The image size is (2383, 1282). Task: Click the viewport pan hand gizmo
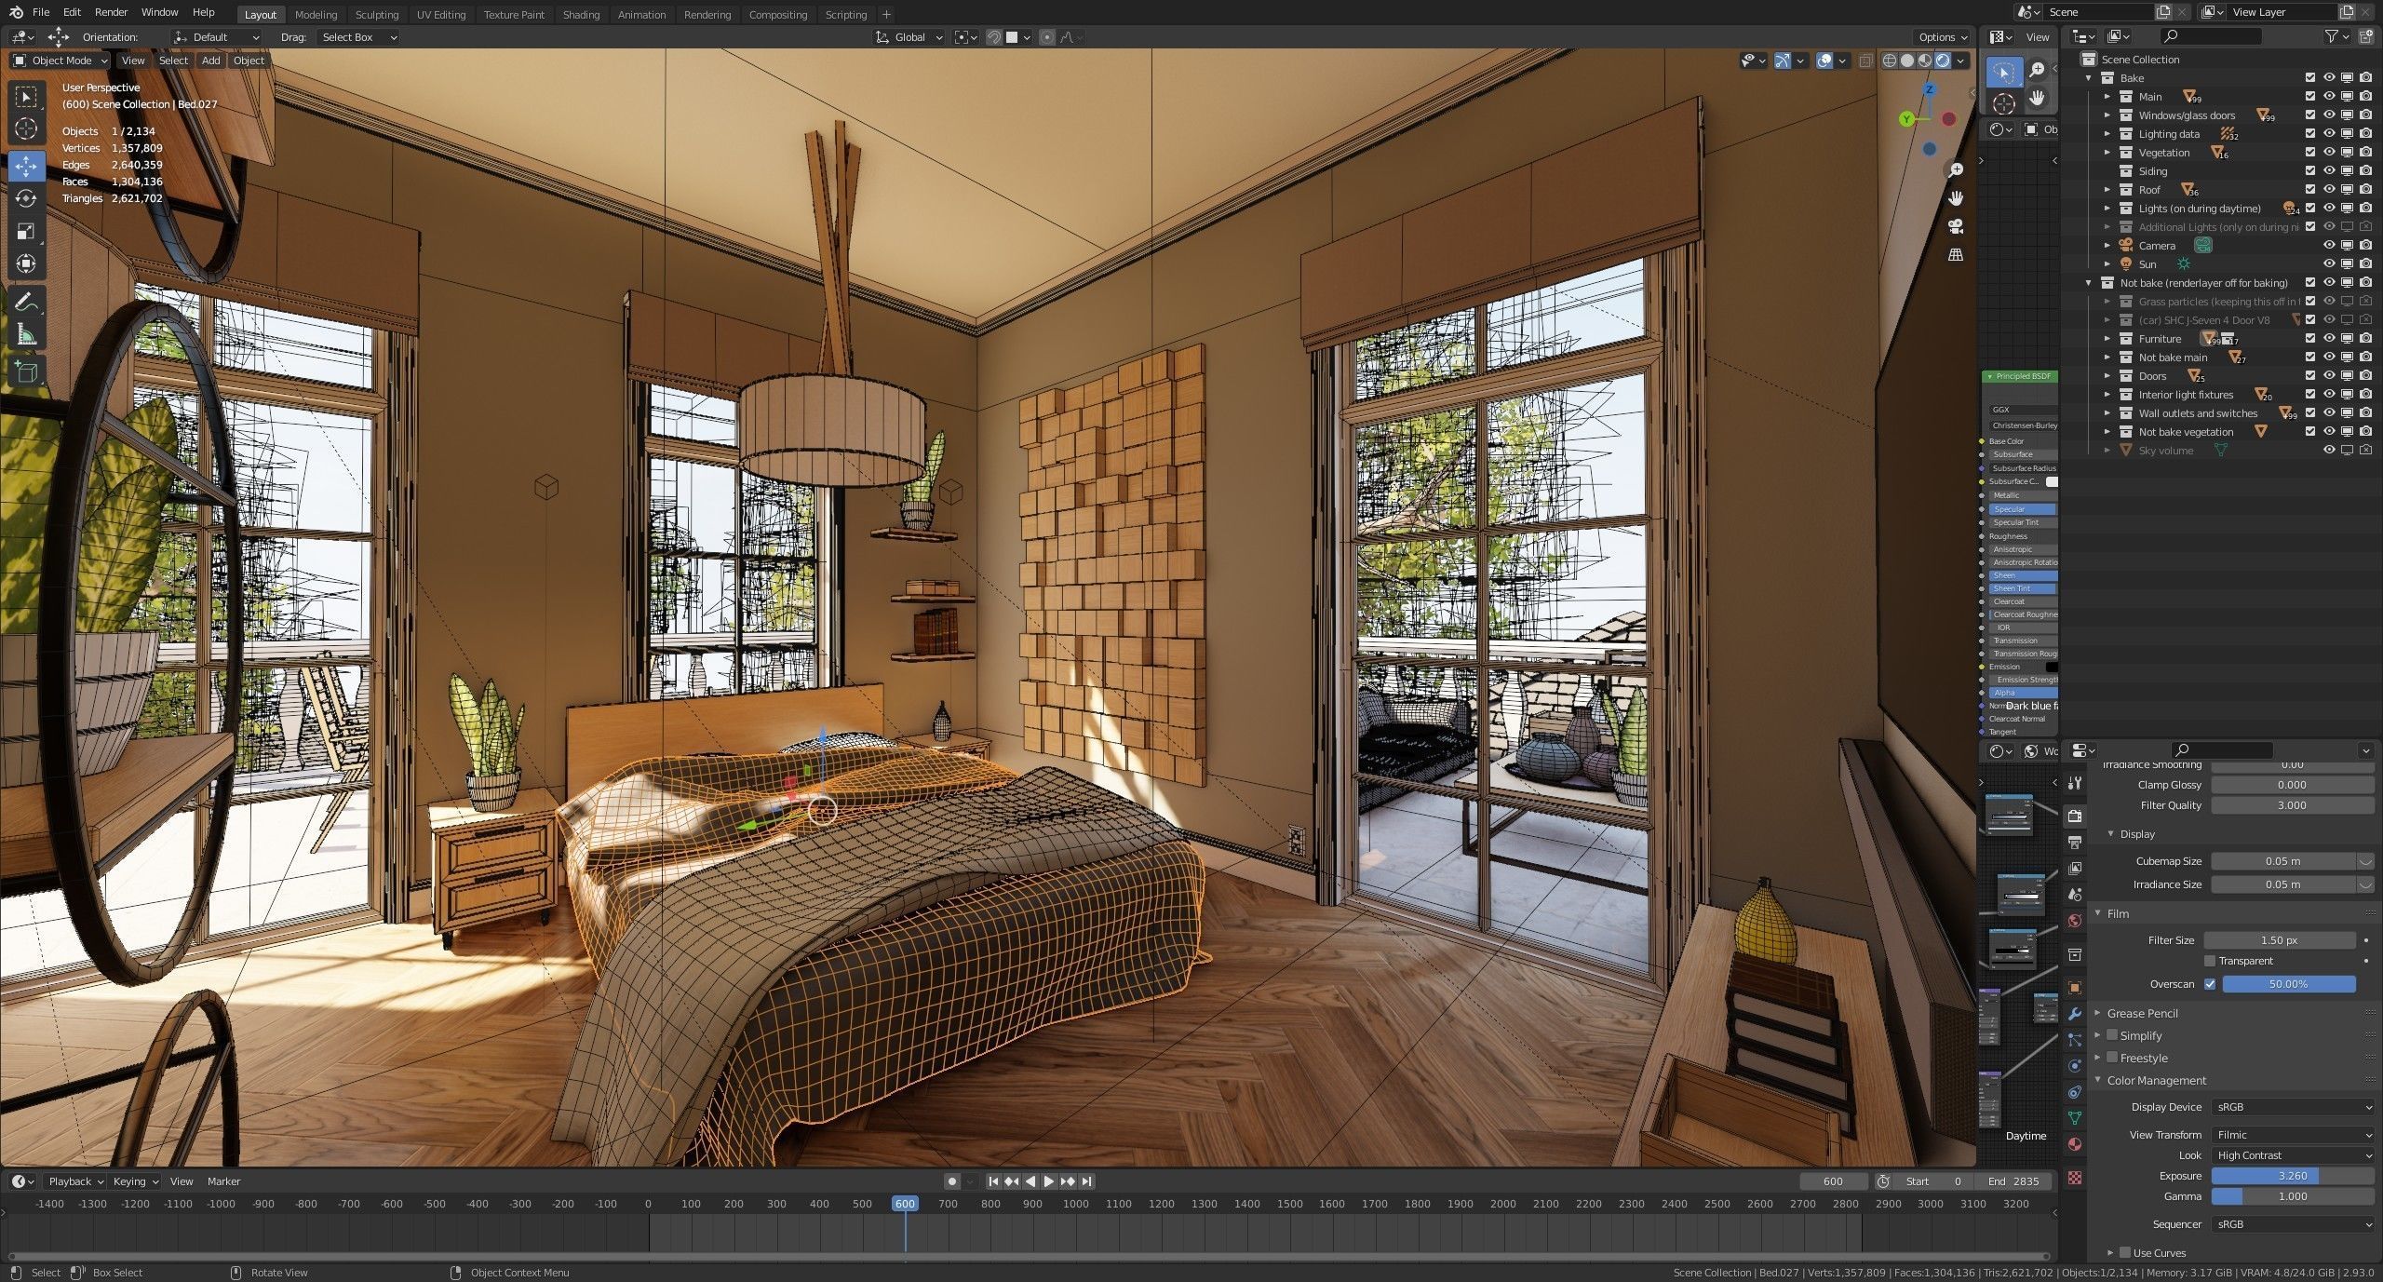(1956, 198)
